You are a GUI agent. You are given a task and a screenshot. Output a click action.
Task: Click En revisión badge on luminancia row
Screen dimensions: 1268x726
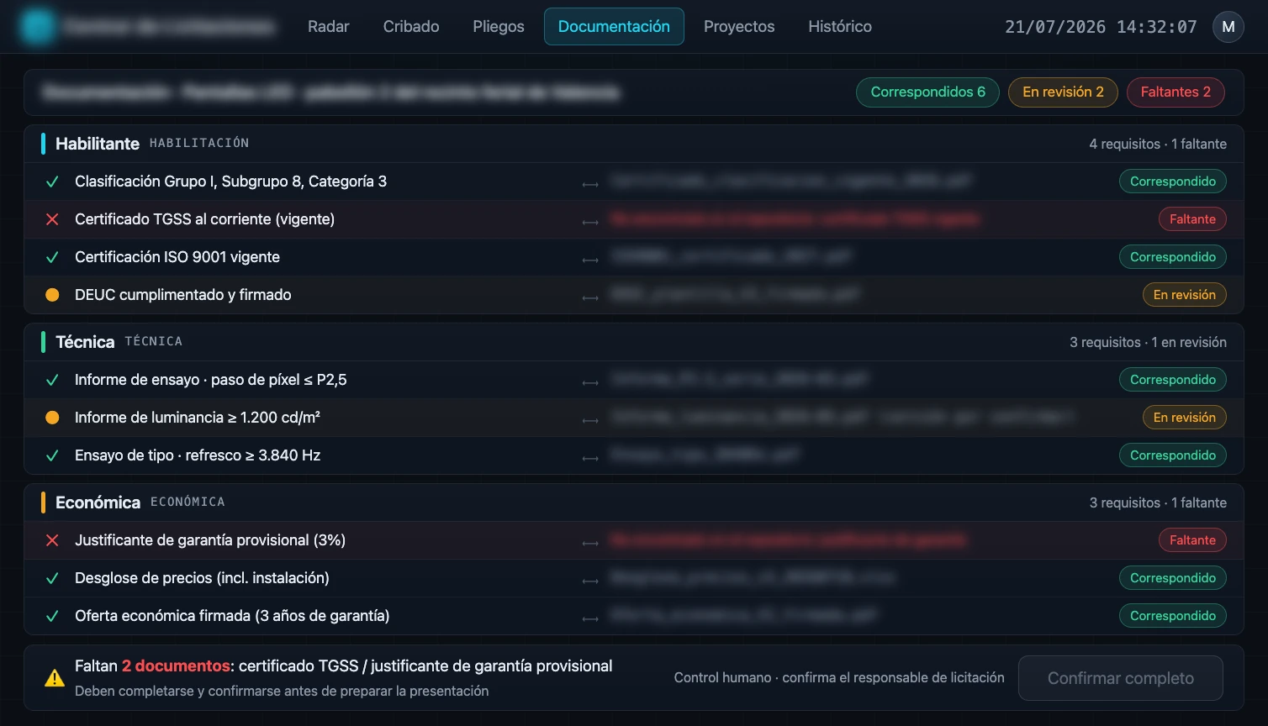(x=1184, y=418)
